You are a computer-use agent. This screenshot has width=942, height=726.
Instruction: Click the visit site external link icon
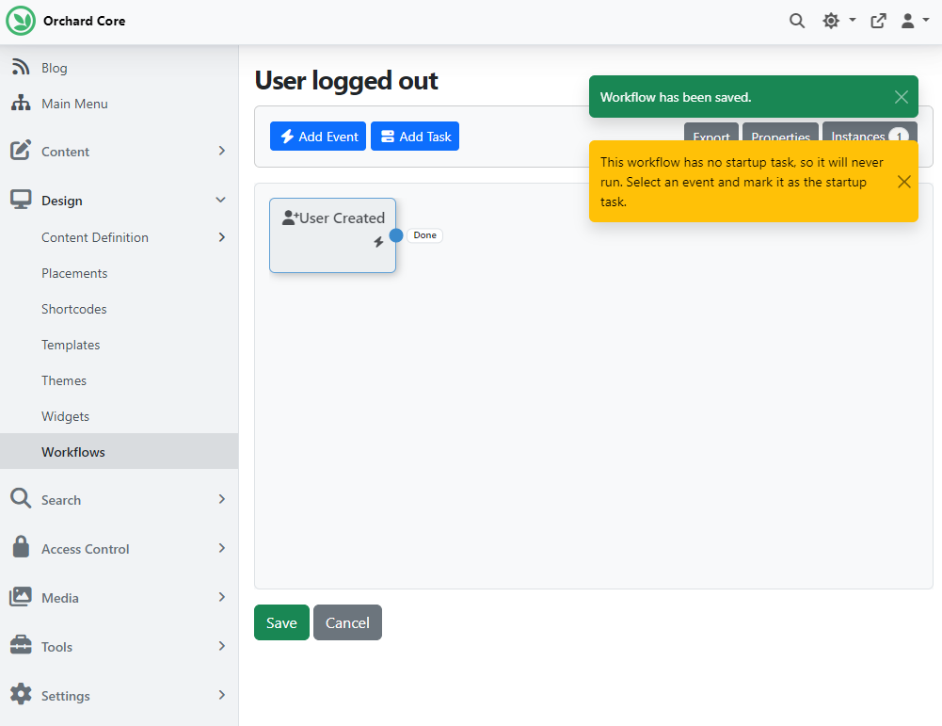coord(878,21)
